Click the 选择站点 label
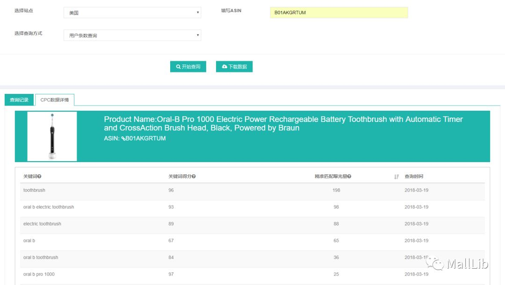Viewport: 505px width, 285px height. [x=23, y=11]
